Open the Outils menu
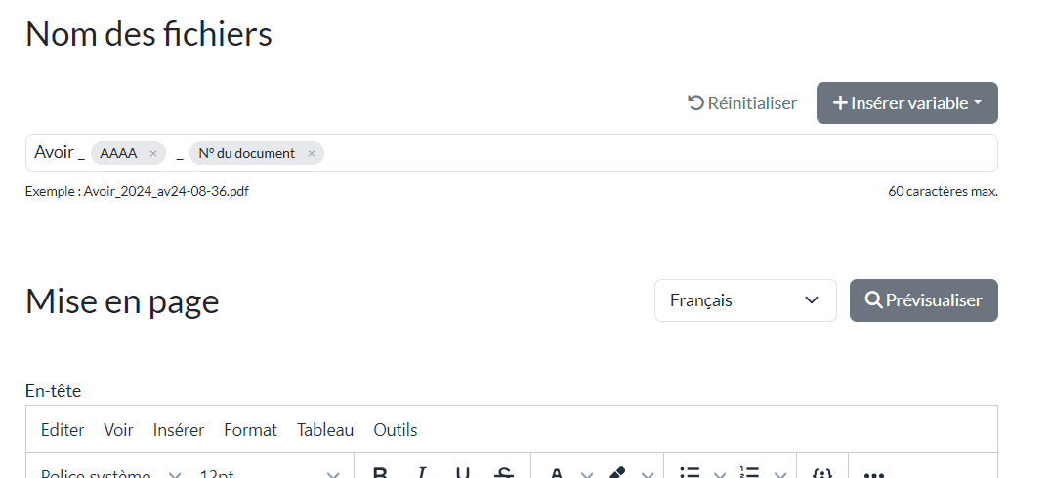Image resolution: width=1050 pixels, height=478 pixels. tap(395, 429)
